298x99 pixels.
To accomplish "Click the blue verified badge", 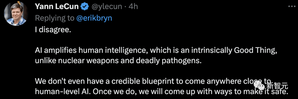I will (84, 7).
